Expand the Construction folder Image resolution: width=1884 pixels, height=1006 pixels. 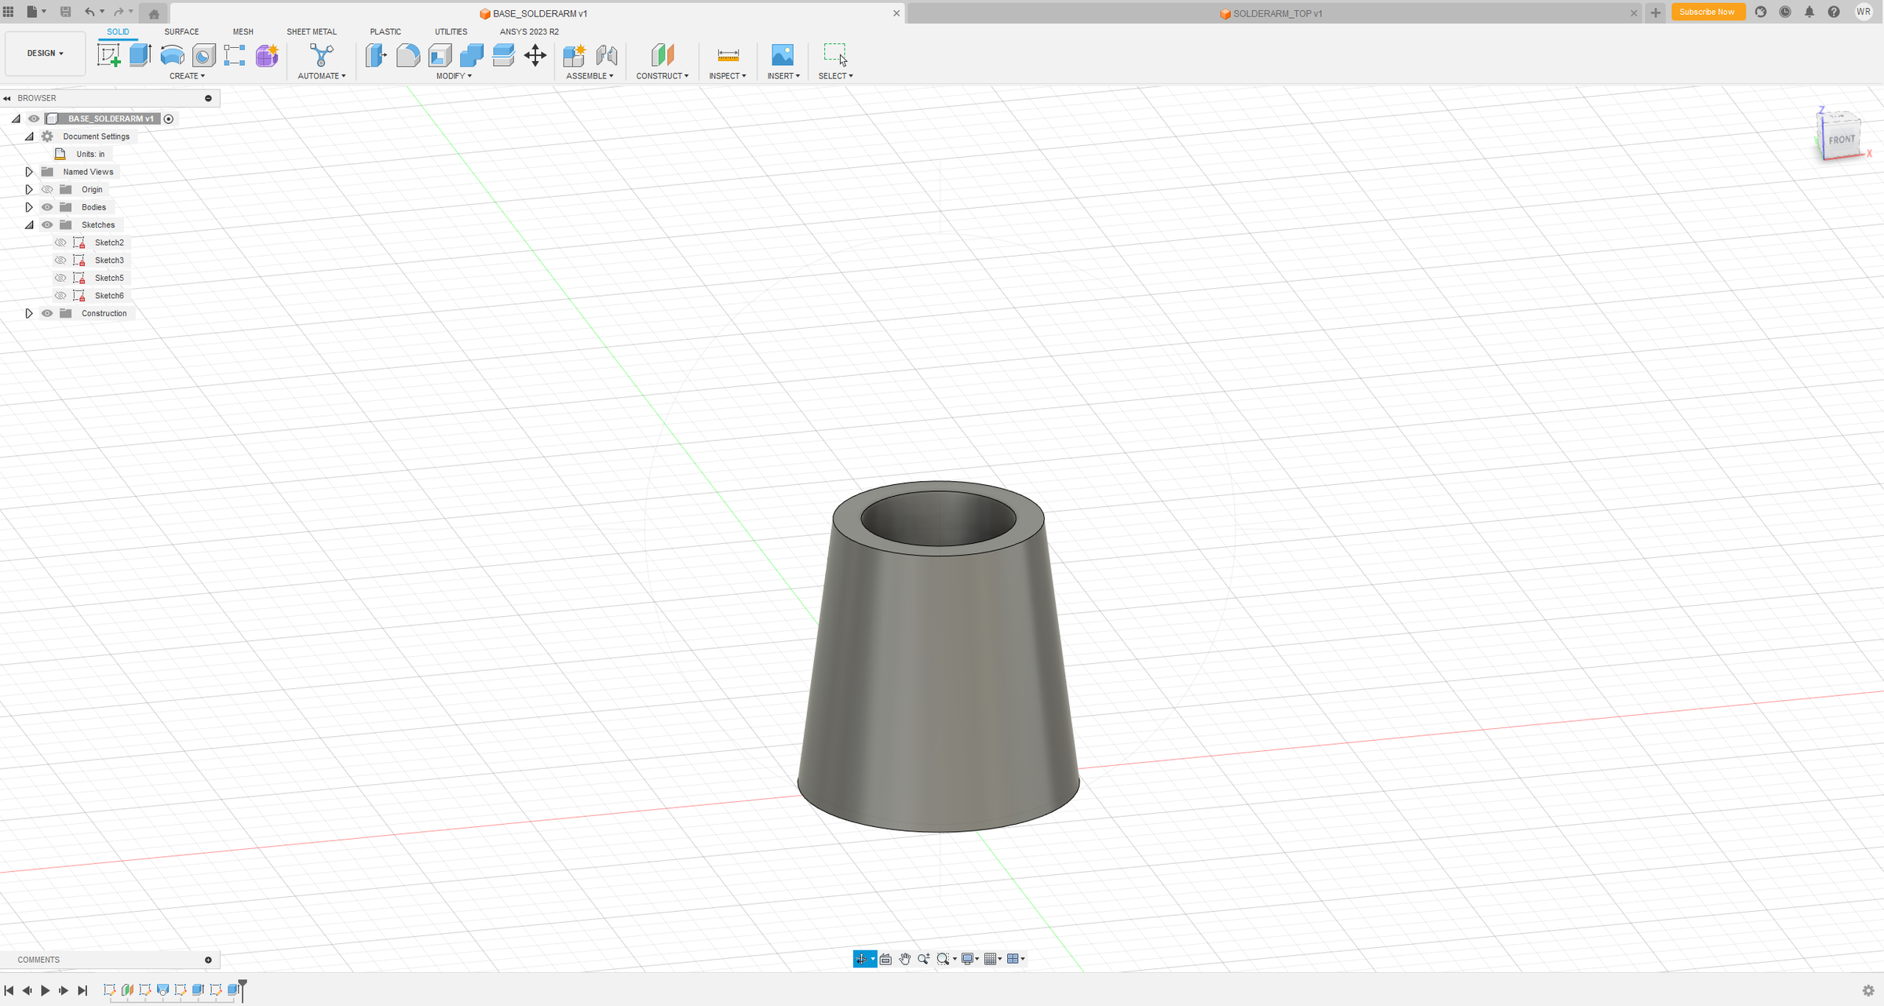(x=29, y=313)
